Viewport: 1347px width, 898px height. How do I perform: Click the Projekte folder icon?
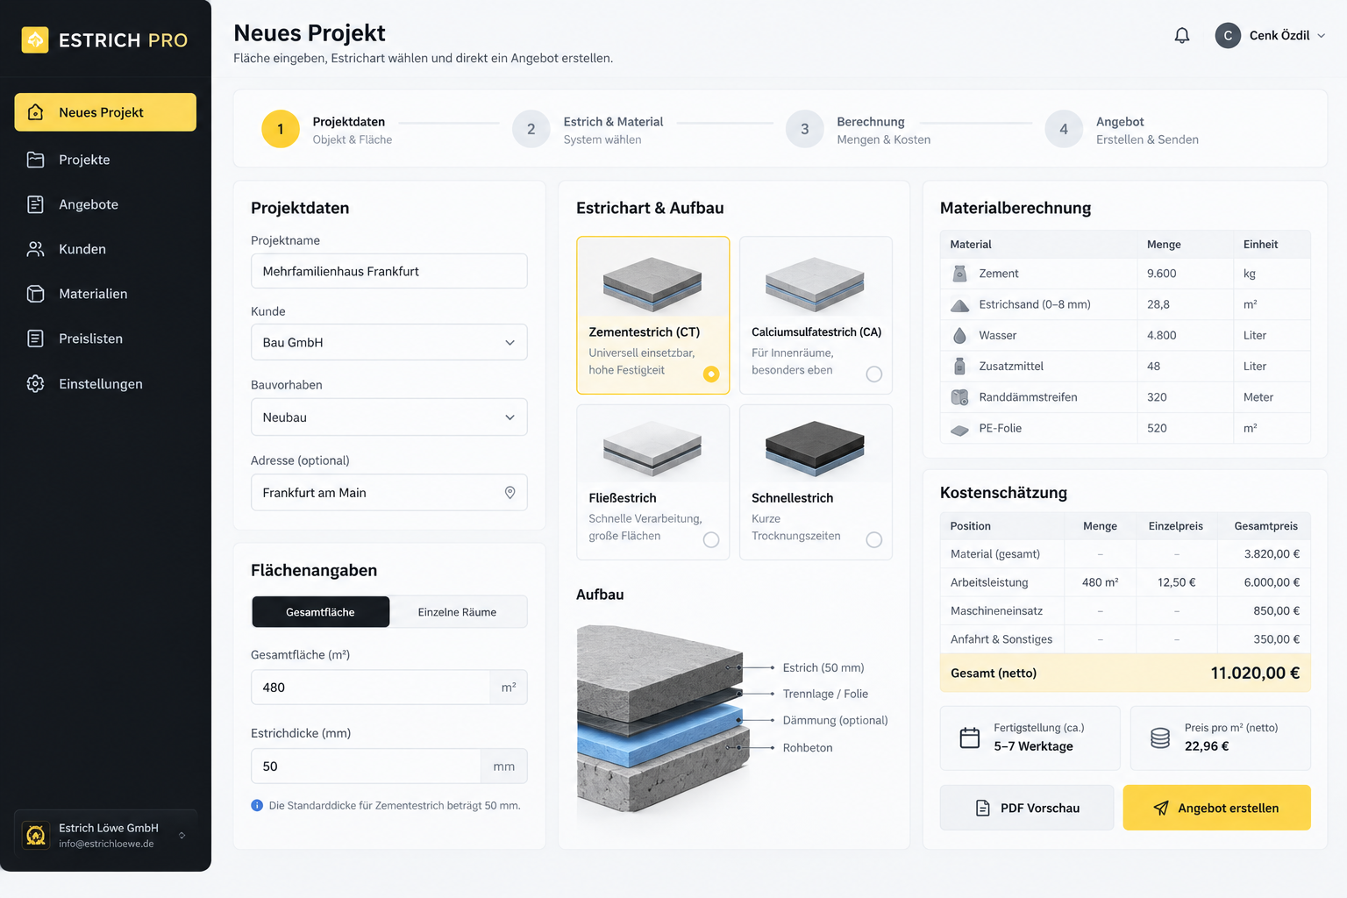(35, 160)
